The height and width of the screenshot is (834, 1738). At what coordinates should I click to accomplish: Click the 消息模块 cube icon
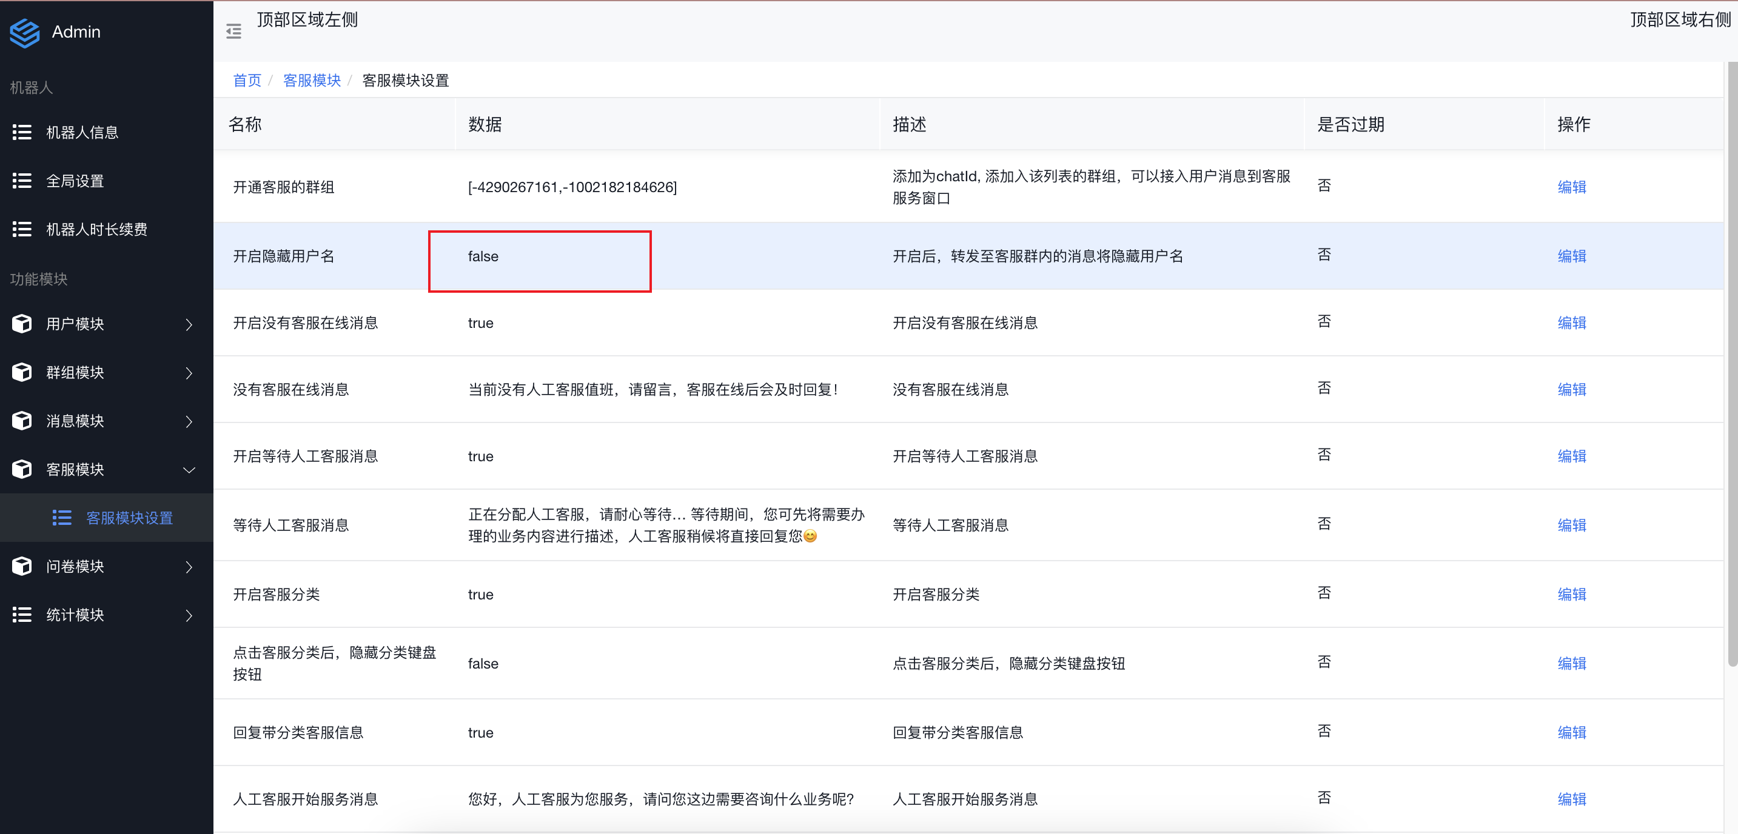[x=22, y=421]
